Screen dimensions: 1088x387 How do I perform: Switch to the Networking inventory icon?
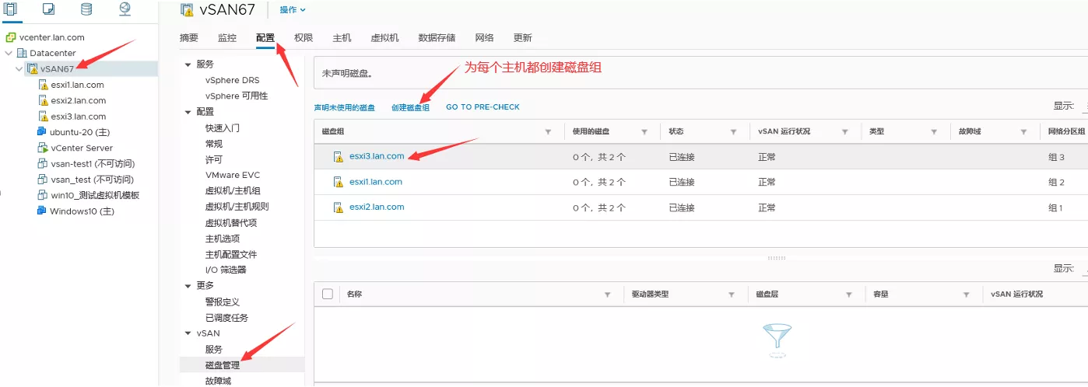[125, 9]
